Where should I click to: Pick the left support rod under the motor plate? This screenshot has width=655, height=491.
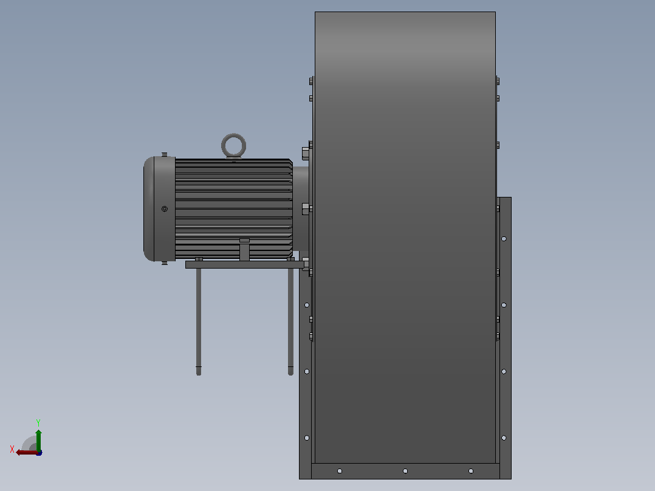click(x=199, y=321)
